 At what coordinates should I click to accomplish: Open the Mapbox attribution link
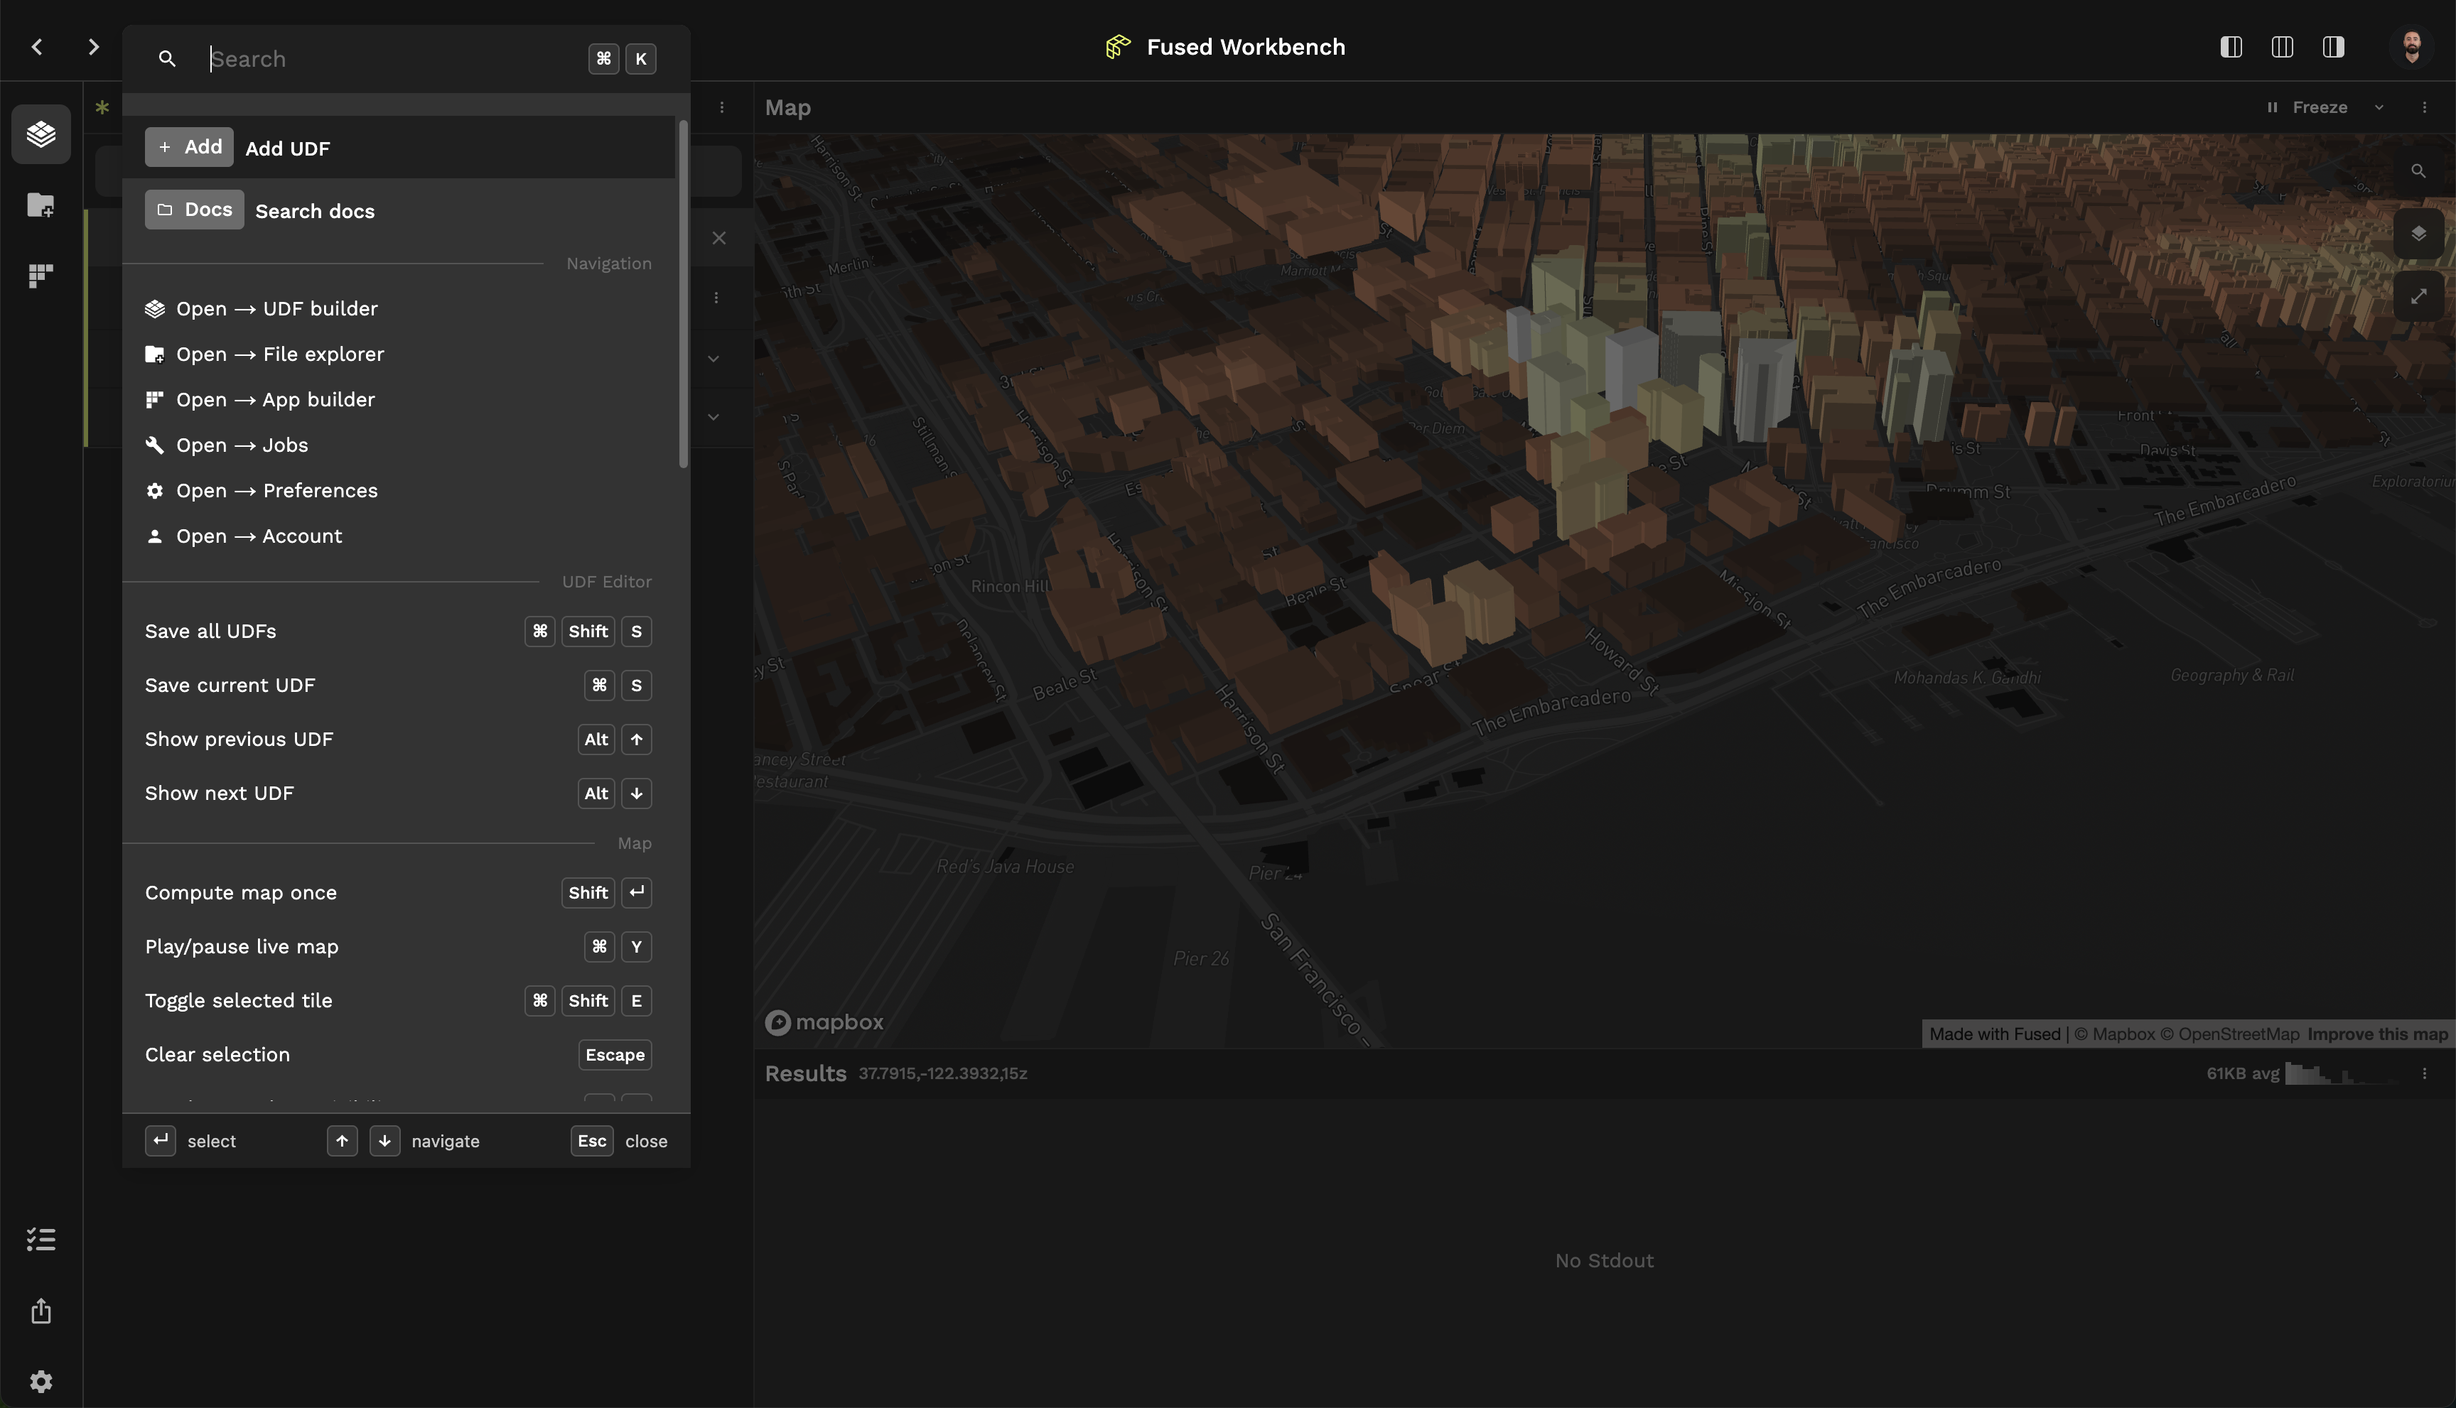coord(2115,1034)
